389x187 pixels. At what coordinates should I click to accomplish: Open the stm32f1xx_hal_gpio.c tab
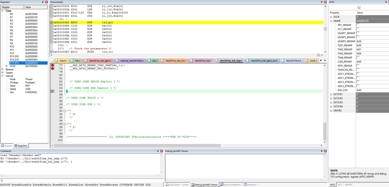click(x=99, y=61)
